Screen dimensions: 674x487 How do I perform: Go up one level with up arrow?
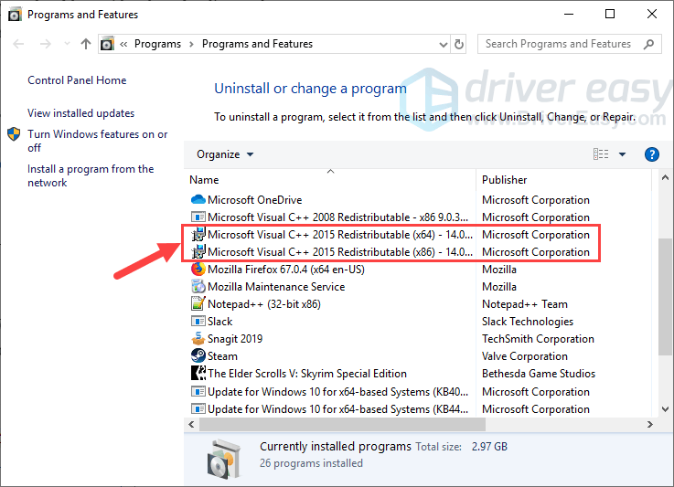[86, 44]
